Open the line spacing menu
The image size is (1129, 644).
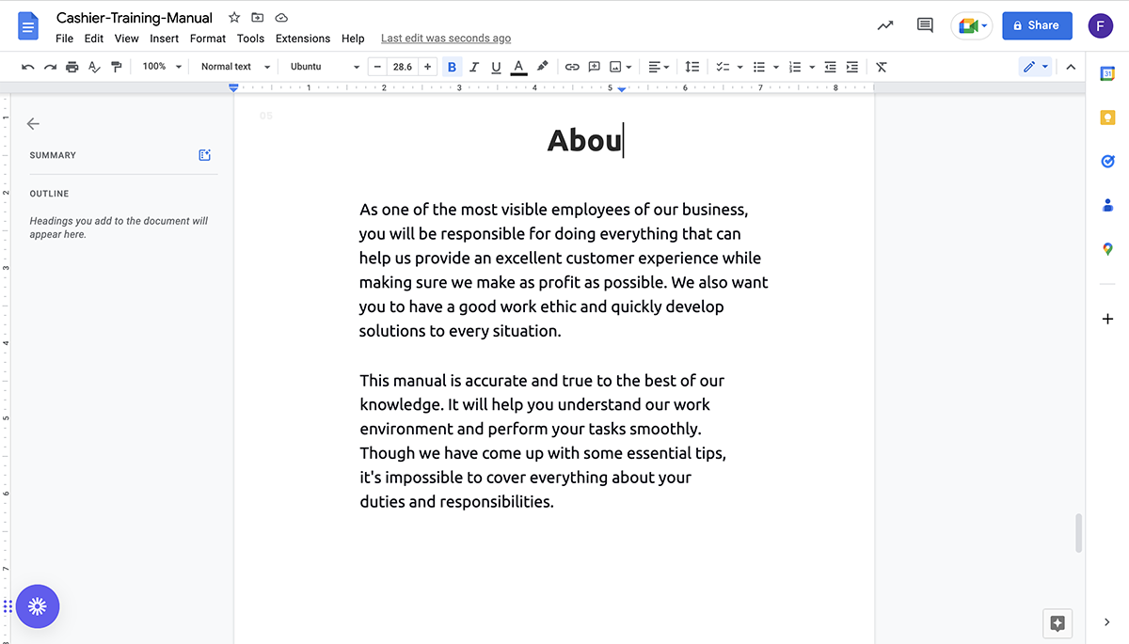[692, 67]
